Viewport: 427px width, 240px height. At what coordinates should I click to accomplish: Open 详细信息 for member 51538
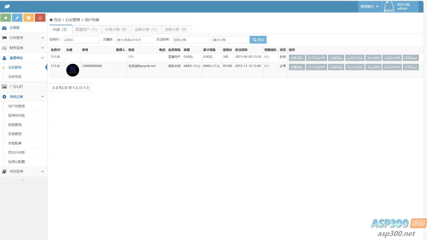[411, 58]
